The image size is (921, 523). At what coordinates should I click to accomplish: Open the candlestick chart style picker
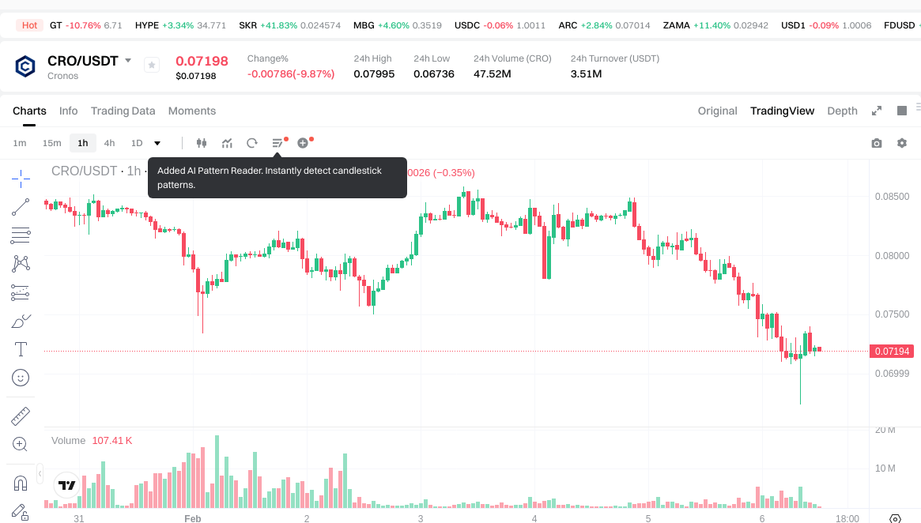click(201, 143)
